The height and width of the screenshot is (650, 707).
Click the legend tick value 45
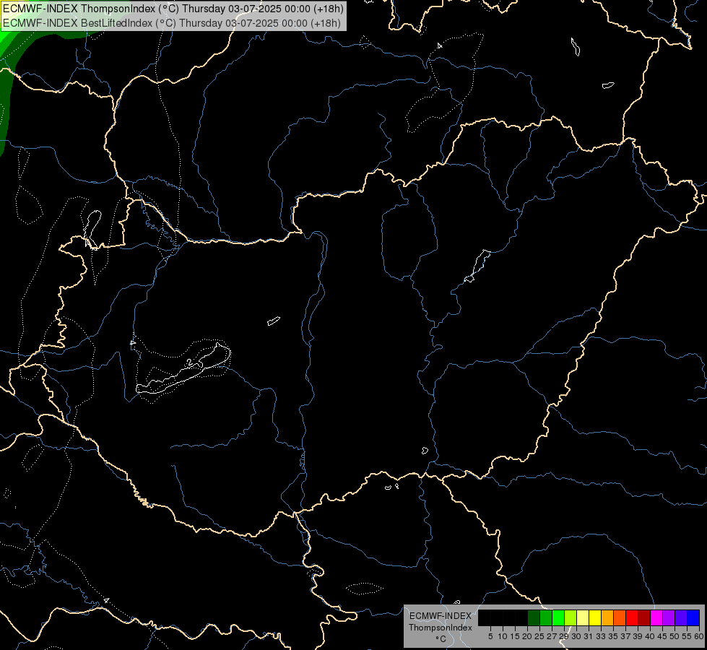[663, 636]
